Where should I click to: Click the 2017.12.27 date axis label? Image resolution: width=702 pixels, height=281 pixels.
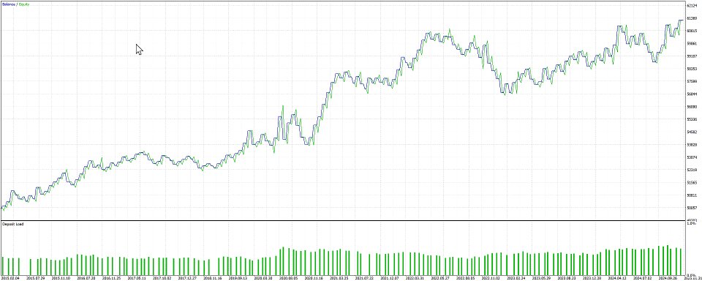coord(187,278)
